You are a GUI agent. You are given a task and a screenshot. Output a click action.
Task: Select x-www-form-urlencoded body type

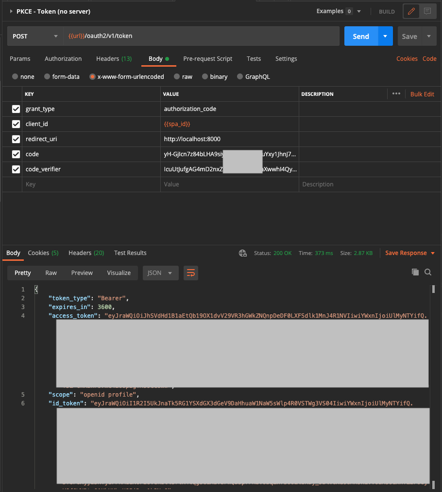92,76
